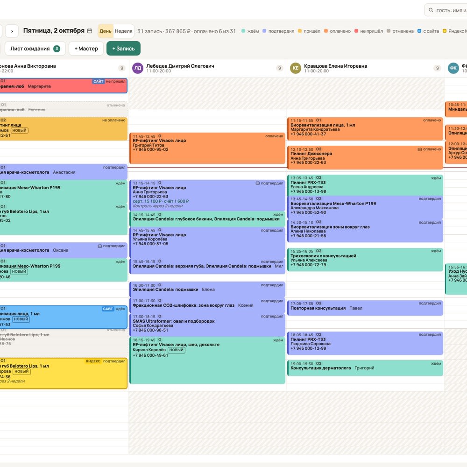Click the card icon on Оксана's consultation appointment
467x467 pixels.
(100, 246)
